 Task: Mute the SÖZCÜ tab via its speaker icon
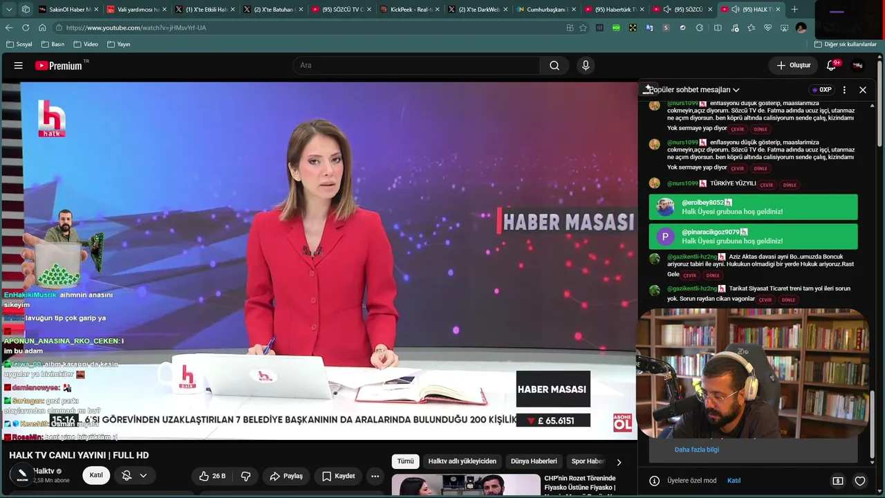coord(667,10)
